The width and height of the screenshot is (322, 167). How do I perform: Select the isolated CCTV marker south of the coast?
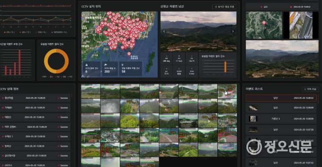point(129,54)
